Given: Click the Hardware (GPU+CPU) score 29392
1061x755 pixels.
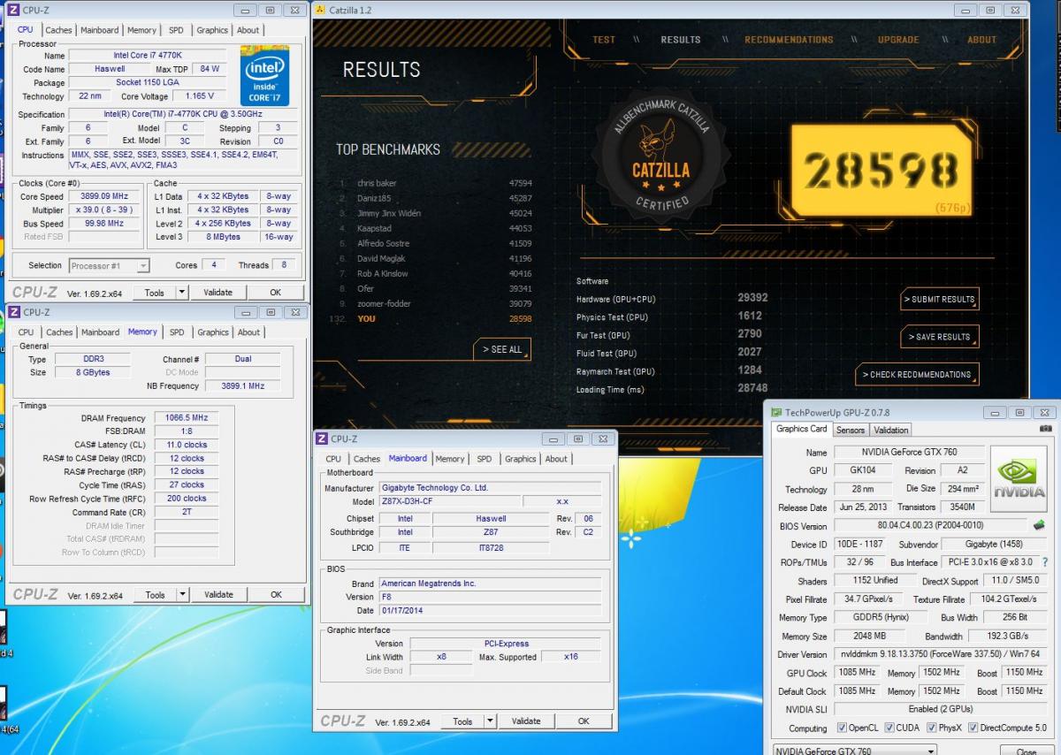Looking at the screenshot, I should click(x=752, y=299).
